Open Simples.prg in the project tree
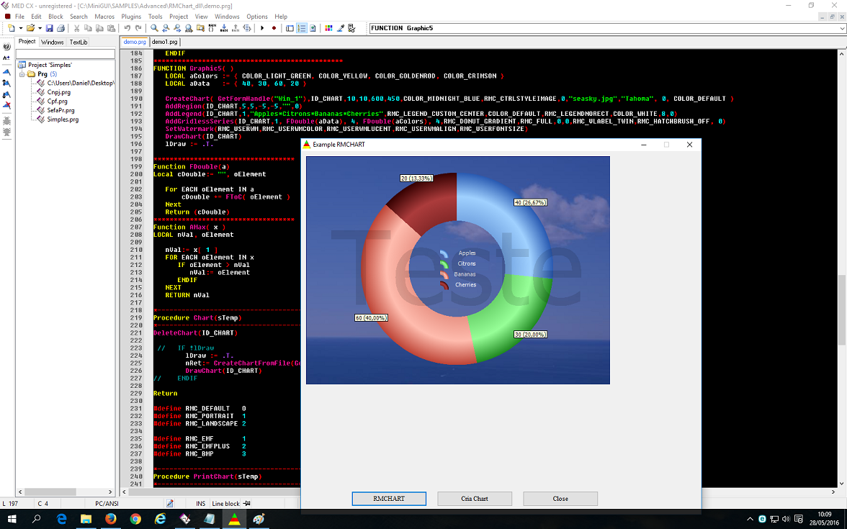The height and width of the screenshot is (529, 847). click(x=63, y=119)
